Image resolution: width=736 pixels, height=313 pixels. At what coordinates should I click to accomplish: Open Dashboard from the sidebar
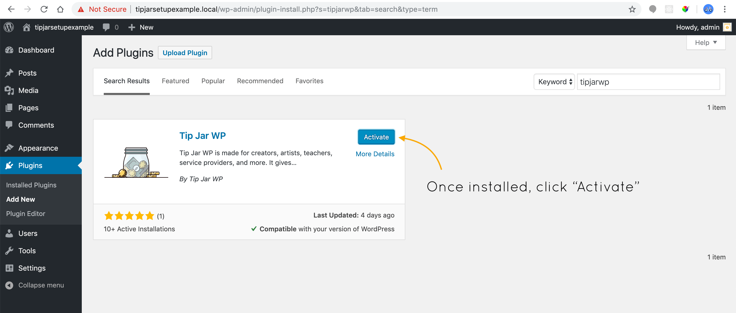click(41, 50)
